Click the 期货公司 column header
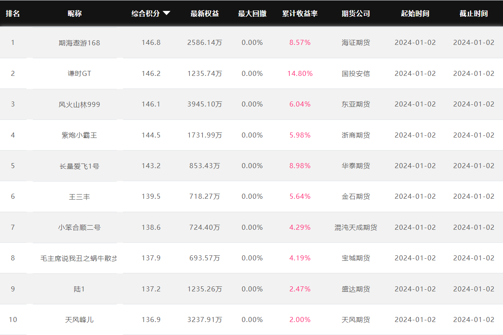The height and width of the screenshot is (335, 503). [356, 13]
